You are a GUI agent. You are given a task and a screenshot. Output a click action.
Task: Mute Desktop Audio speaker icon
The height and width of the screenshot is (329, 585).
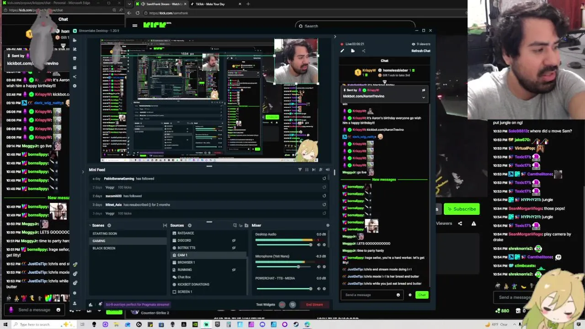click(319, 244)
